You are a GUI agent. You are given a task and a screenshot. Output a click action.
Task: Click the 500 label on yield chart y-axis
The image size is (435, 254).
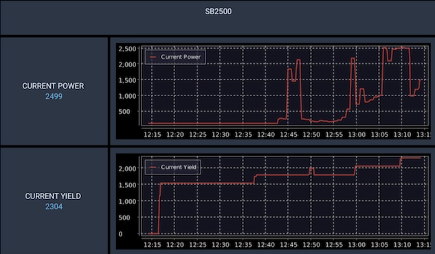pyautogui.click(x=124, y=218)
